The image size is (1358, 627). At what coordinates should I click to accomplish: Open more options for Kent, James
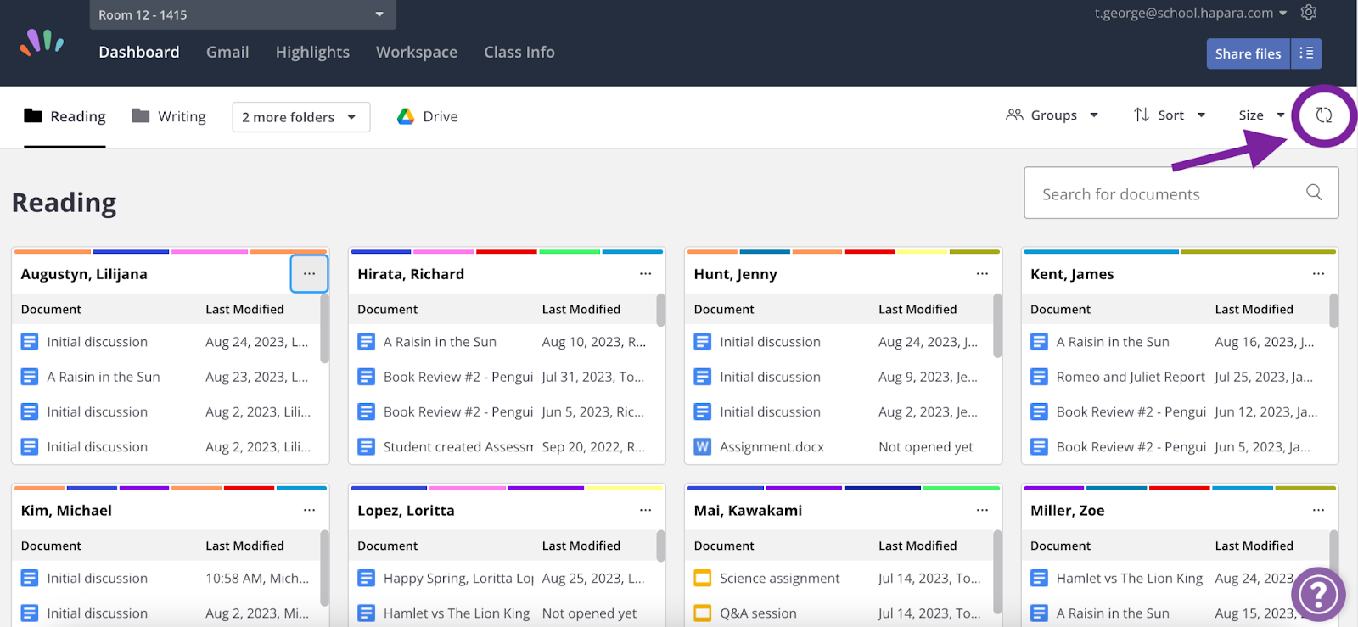pyautogui.click(x=1318, y=273)
